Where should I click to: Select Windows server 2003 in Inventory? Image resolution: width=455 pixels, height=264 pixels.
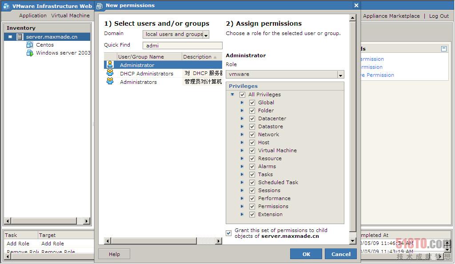[63, 53]
